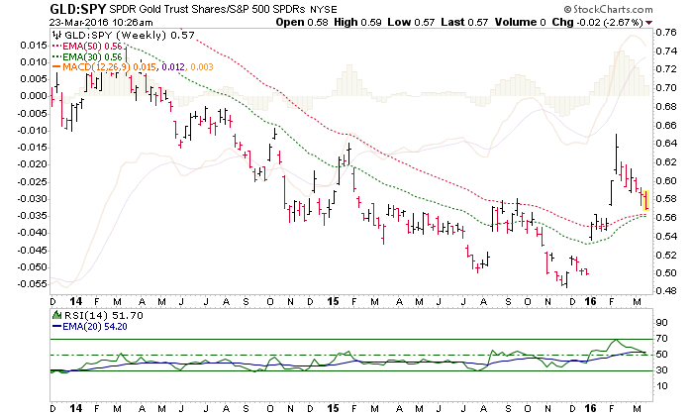Screen dimensions: 693x417
Task: Click the -0.025 MACD axis label
Action: [33, 181]
